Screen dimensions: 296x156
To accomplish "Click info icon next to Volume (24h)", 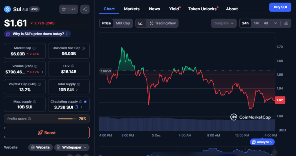I will [36, 66].
